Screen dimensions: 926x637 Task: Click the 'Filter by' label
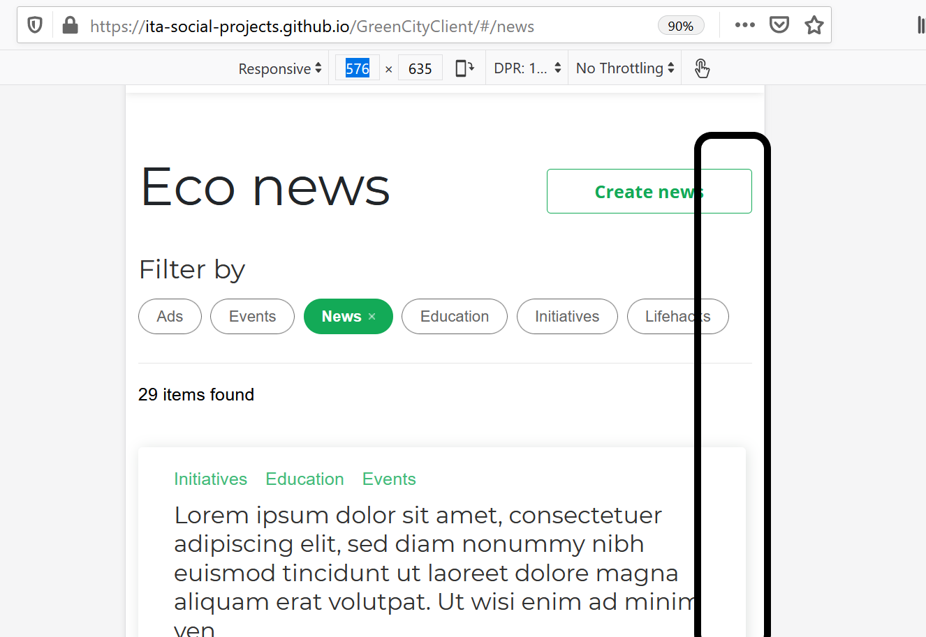(x=192, y=269)
